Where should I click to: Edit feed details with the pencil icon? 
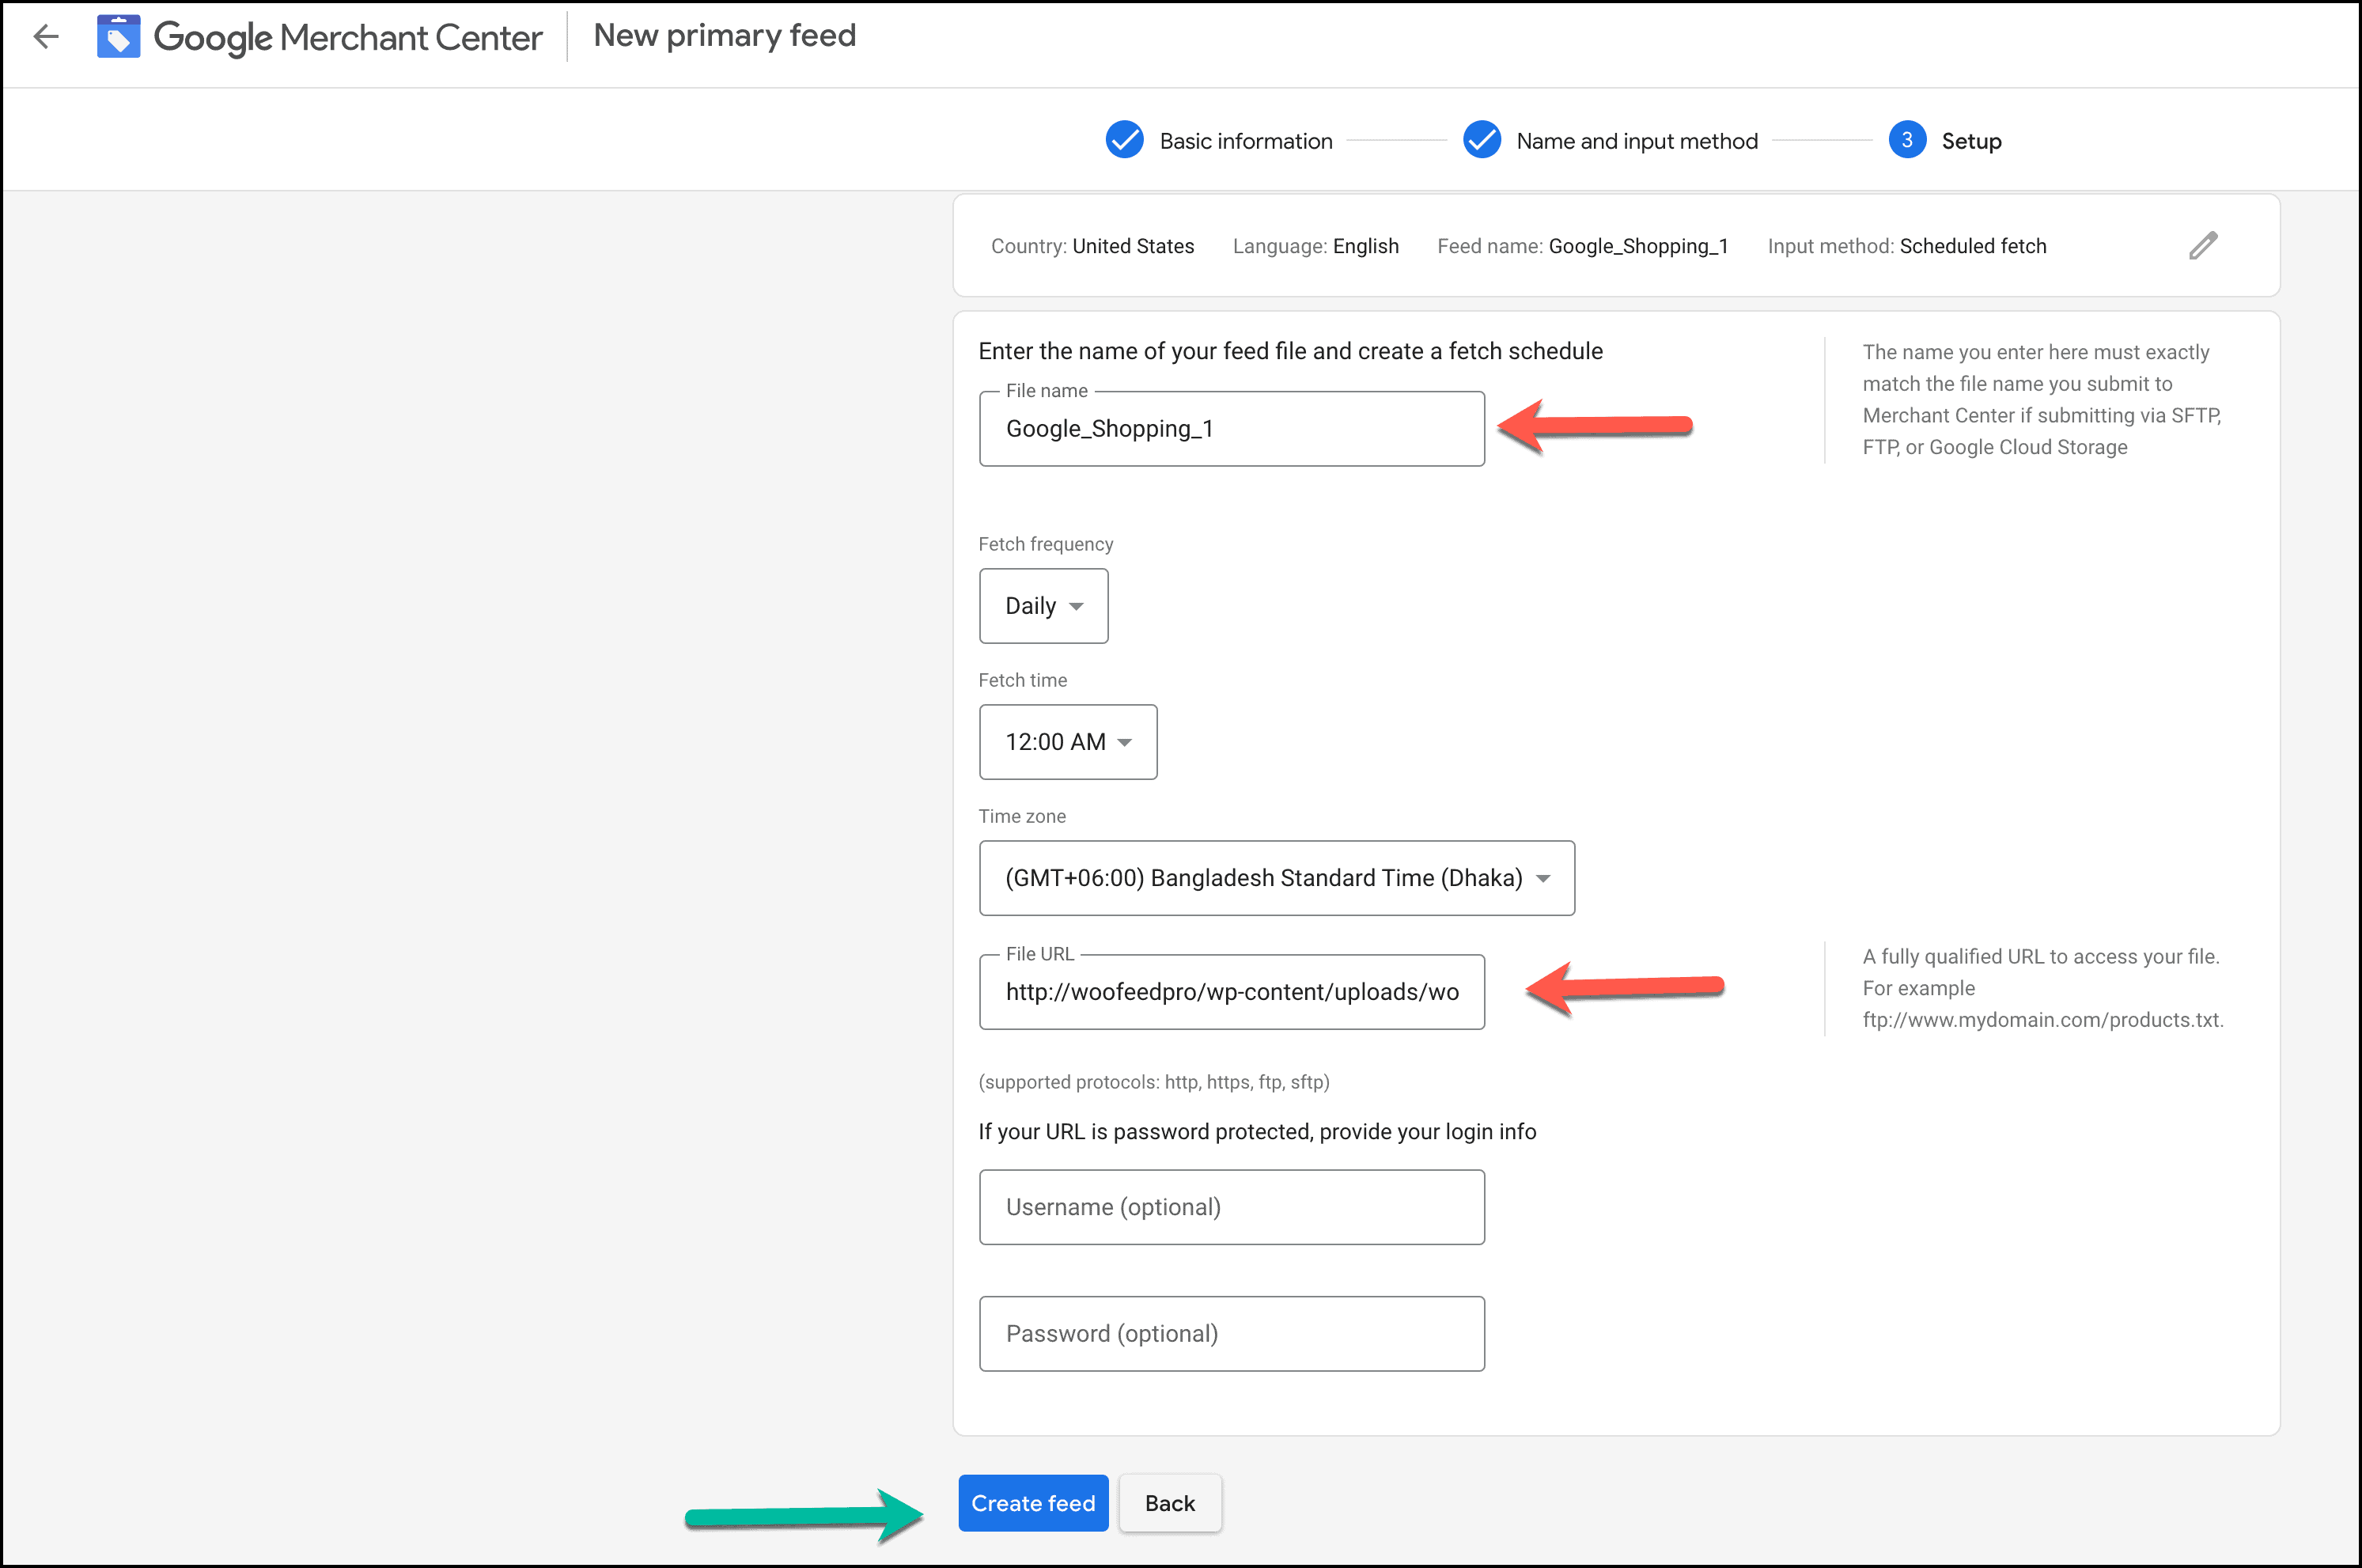(2203, 245)
